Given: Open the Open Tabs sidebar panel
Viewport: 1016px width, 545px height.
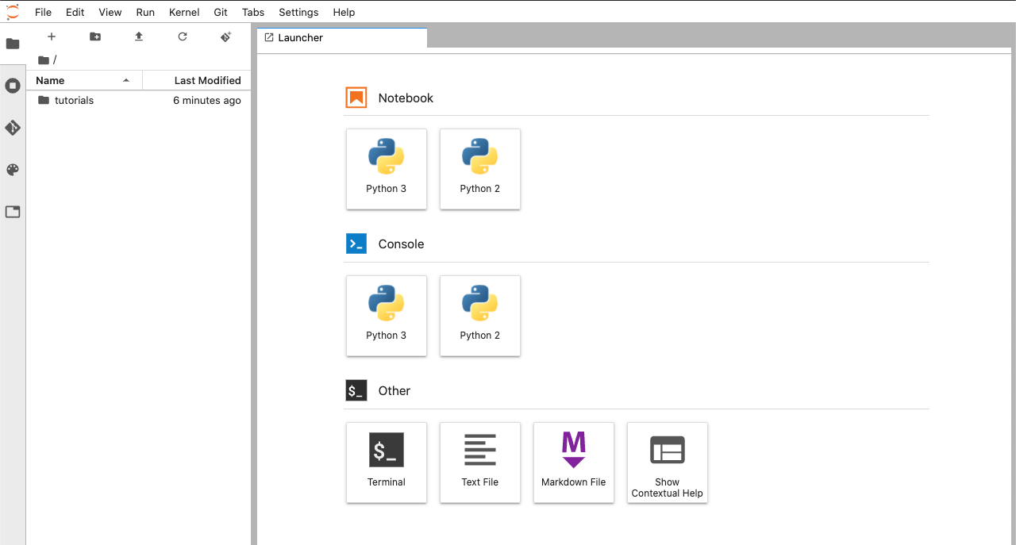Looking at the screenshot, I should pos(13,212).
